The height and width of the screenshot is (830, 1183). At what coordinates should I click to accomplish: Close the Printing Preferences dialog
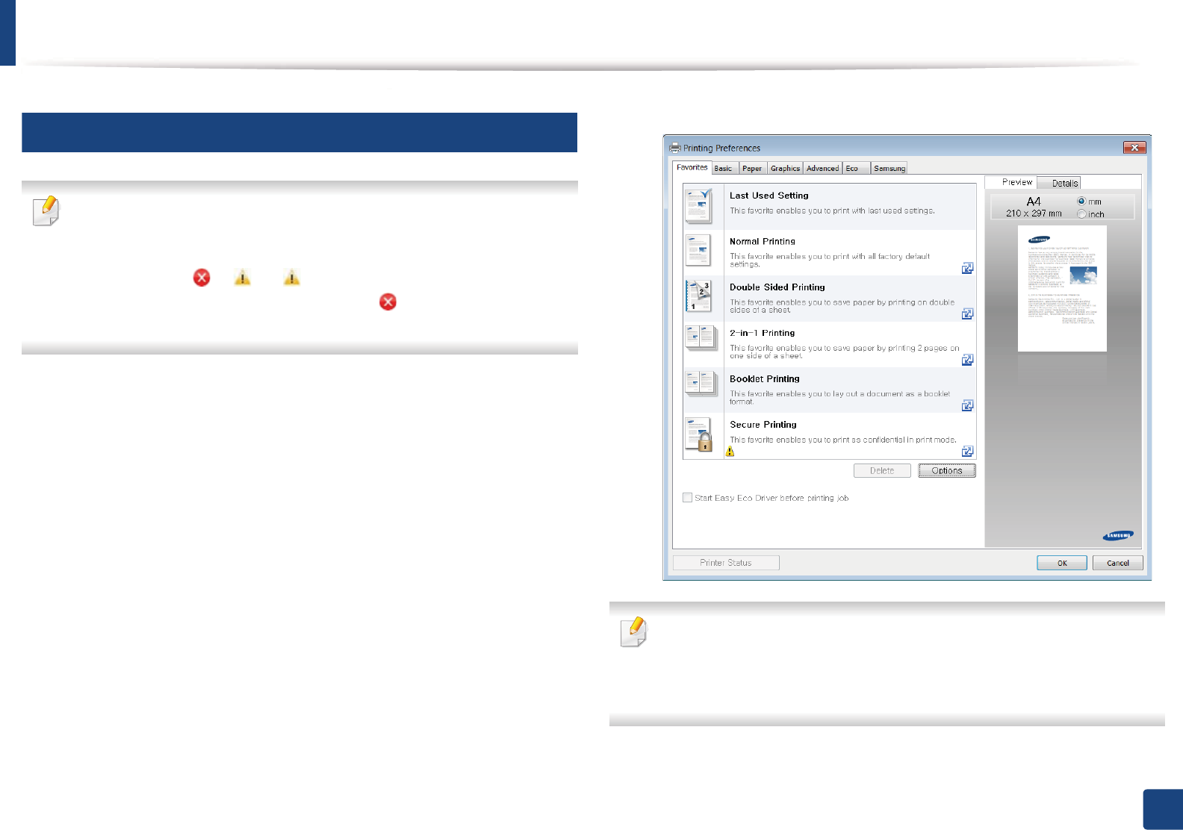point(1134,148)
